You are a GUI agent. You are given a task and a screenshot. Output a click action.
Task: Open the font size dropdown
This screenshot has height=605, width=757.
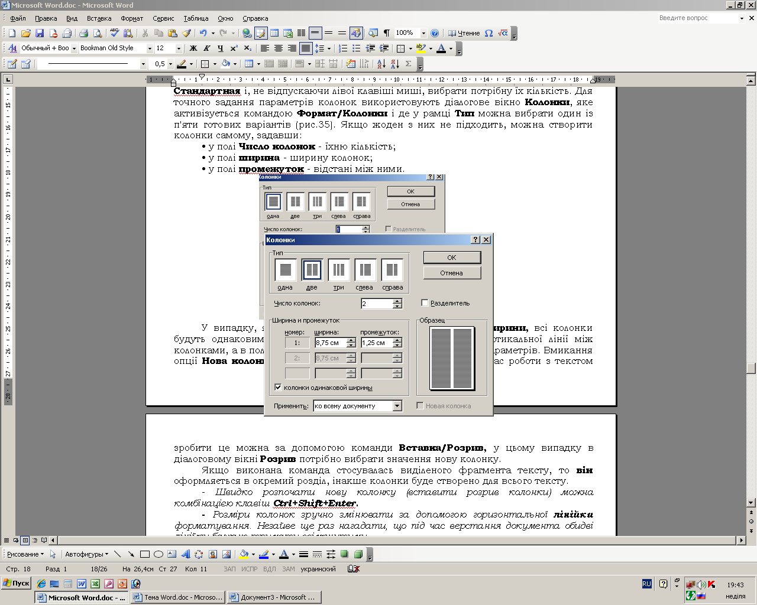click(179, 48)
